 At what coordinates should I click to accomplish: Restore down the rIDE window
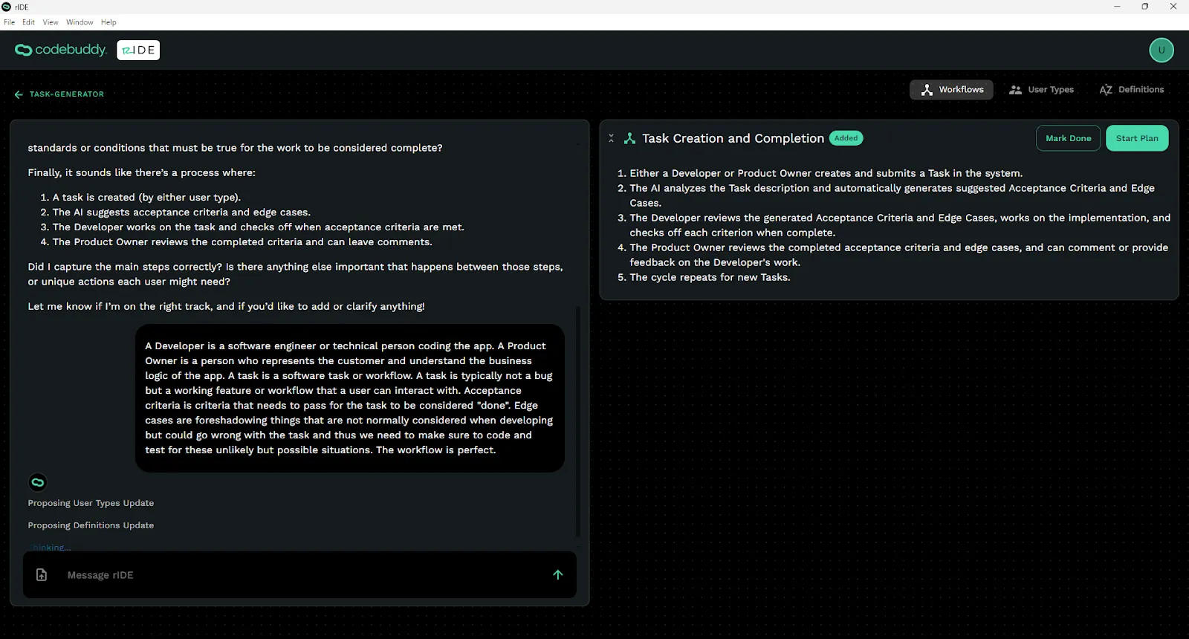coord(1145,7)
